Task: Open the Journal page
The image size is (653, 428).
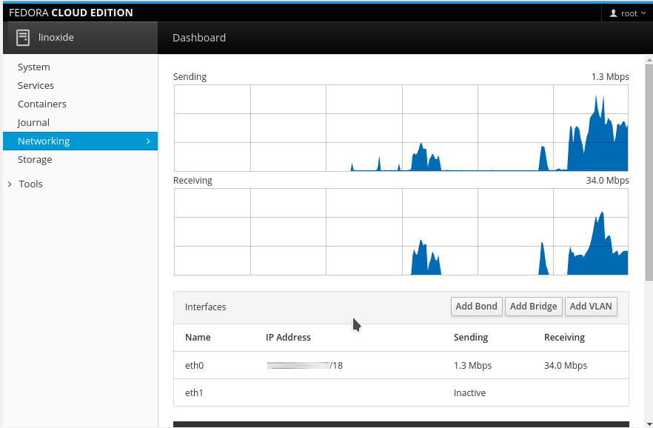Action: point(33,122)
